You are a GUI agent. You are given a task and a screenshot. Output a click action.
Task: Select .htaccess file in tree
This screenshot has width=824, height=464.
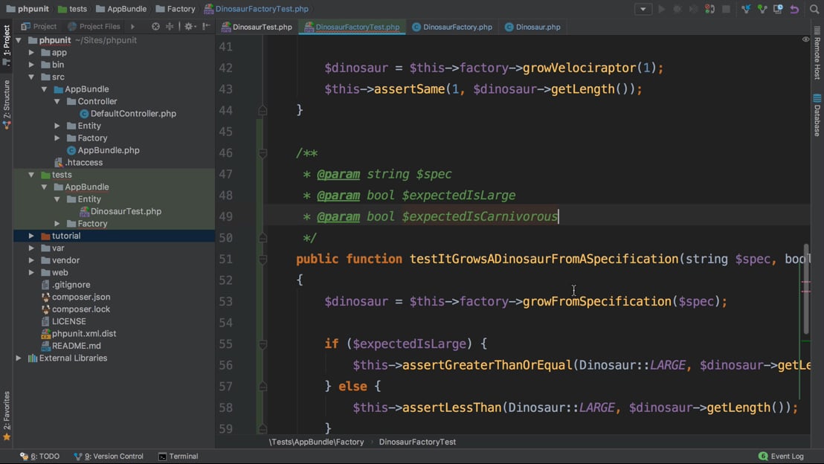coord(79,162)
